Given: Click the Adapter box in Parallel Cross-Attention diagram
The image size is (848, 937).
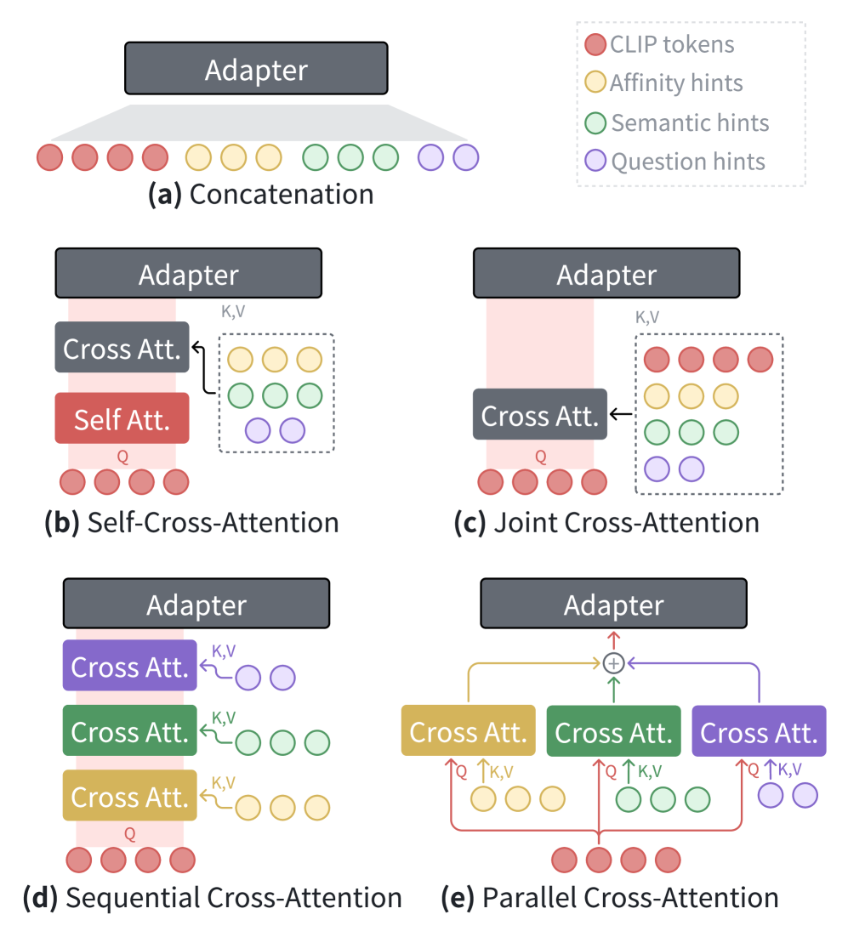Looking at the screenshot, I should pyautogui.click(x=613, y=605).
